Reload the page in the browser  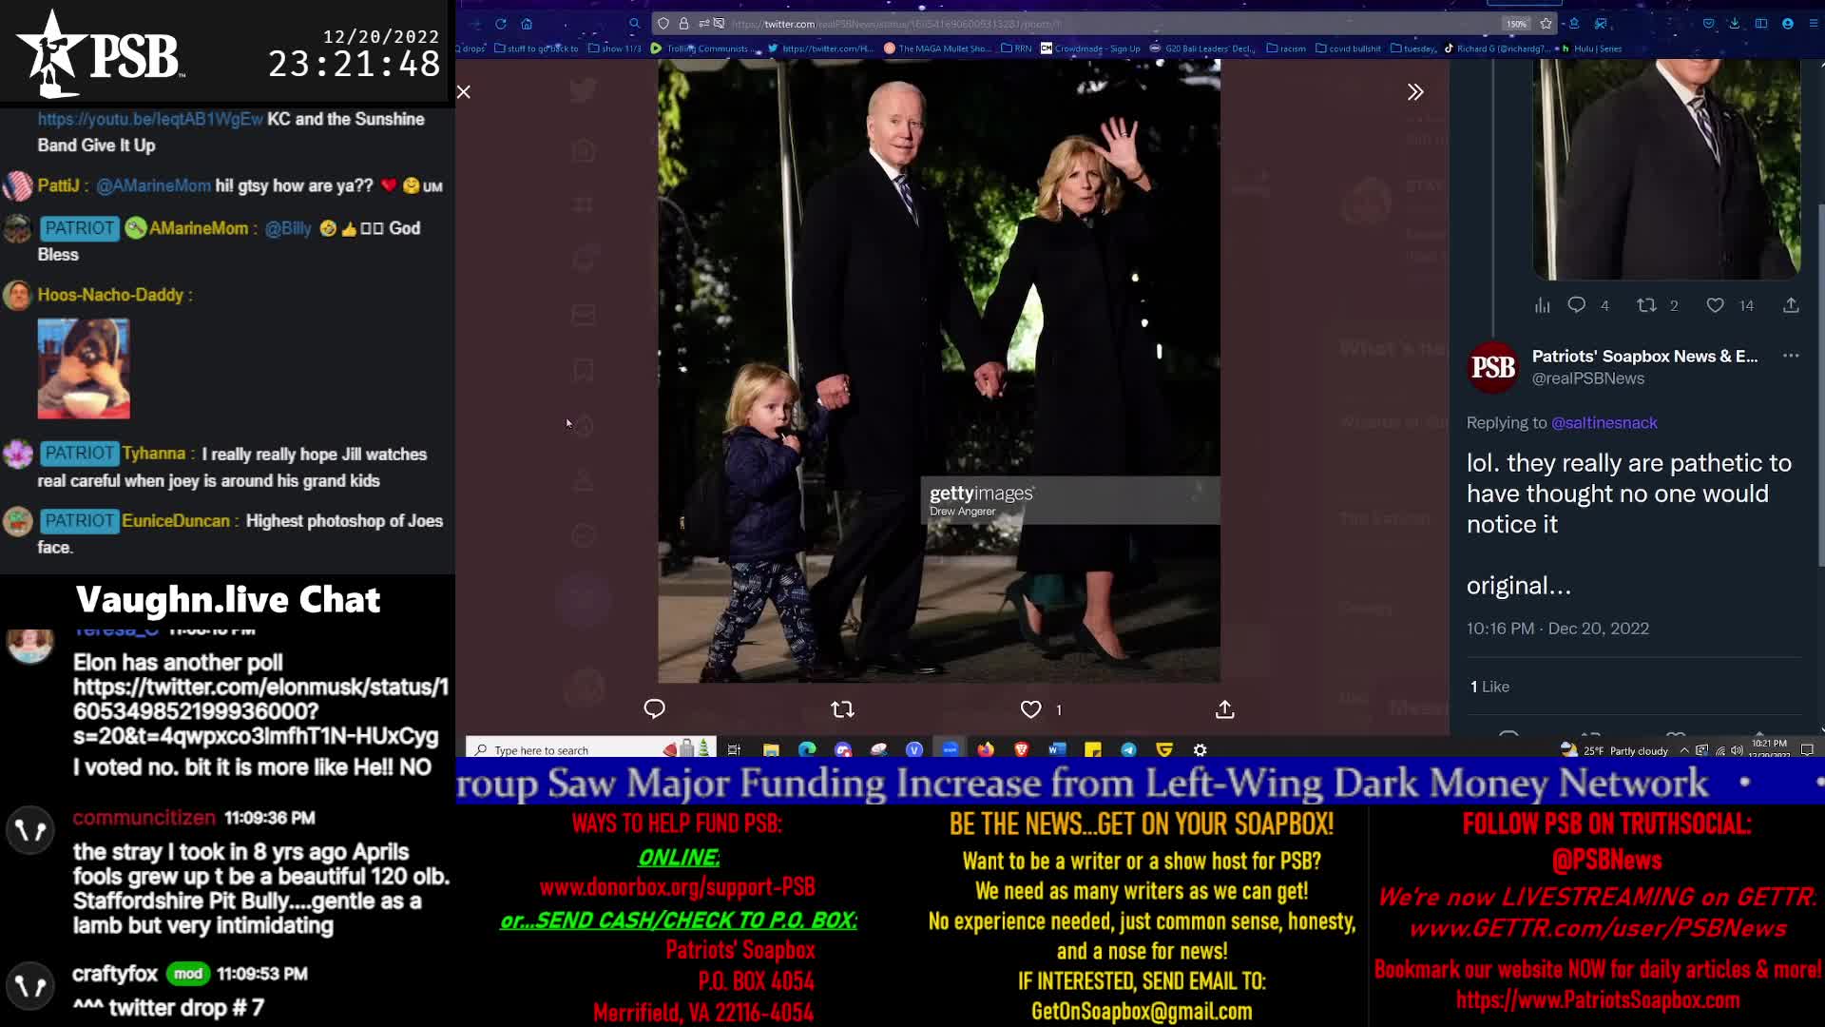[x=501, y=24]
